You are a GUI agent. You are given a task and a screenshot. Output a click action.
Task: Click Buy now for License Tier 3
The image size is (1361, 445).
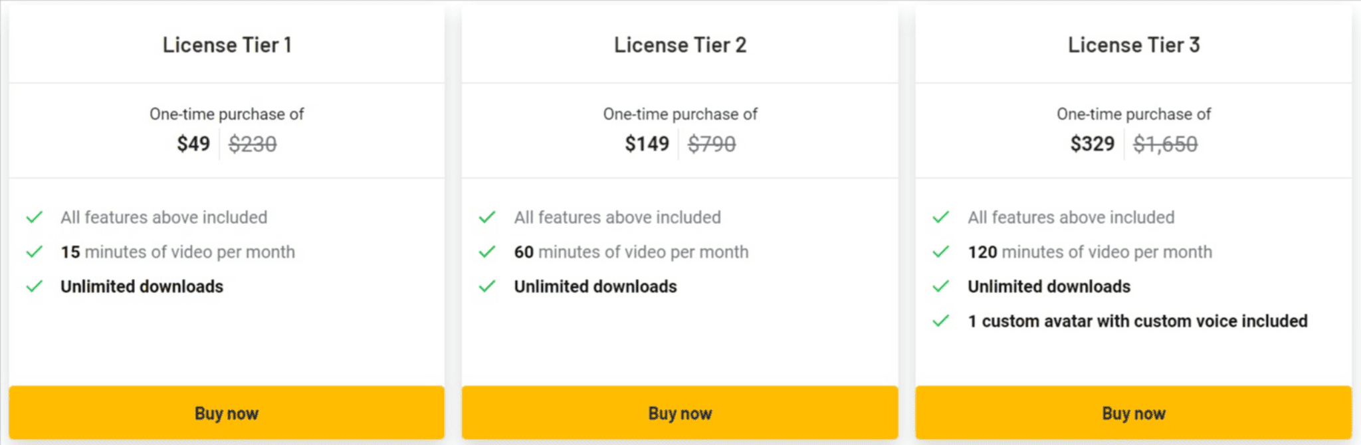pyautogui.click(x=1134, y=412)
